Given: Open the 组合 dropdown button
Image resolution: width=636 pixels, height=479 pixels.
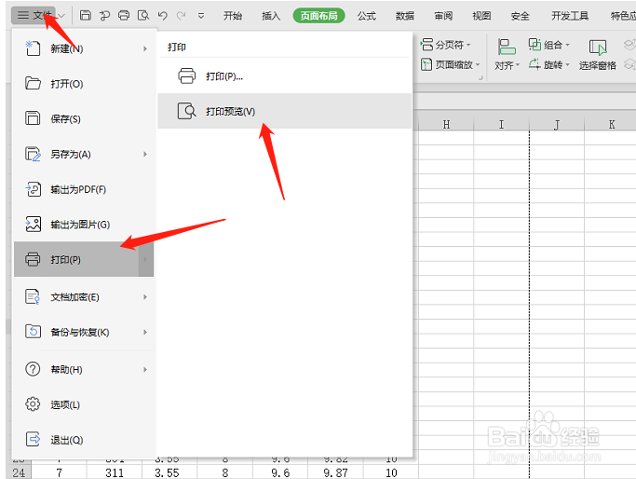Looking at the screenshot, I should [549, 45].
